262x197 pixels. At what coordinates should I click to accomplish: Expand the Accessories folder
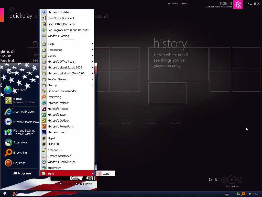[67, 50]
